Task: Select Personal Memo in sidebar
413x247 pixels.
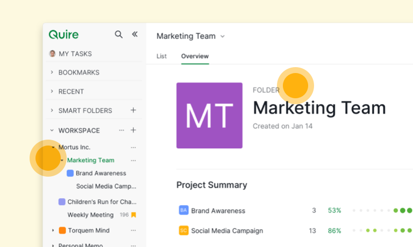Action: [x=81, y=245]
